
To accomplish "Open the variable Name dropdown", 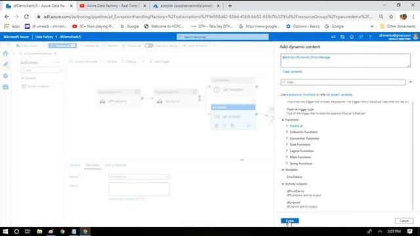I will (139, 176).
